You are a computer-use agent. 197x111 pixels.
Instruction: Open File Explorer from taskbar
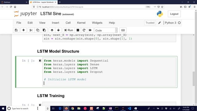[79, 109]
